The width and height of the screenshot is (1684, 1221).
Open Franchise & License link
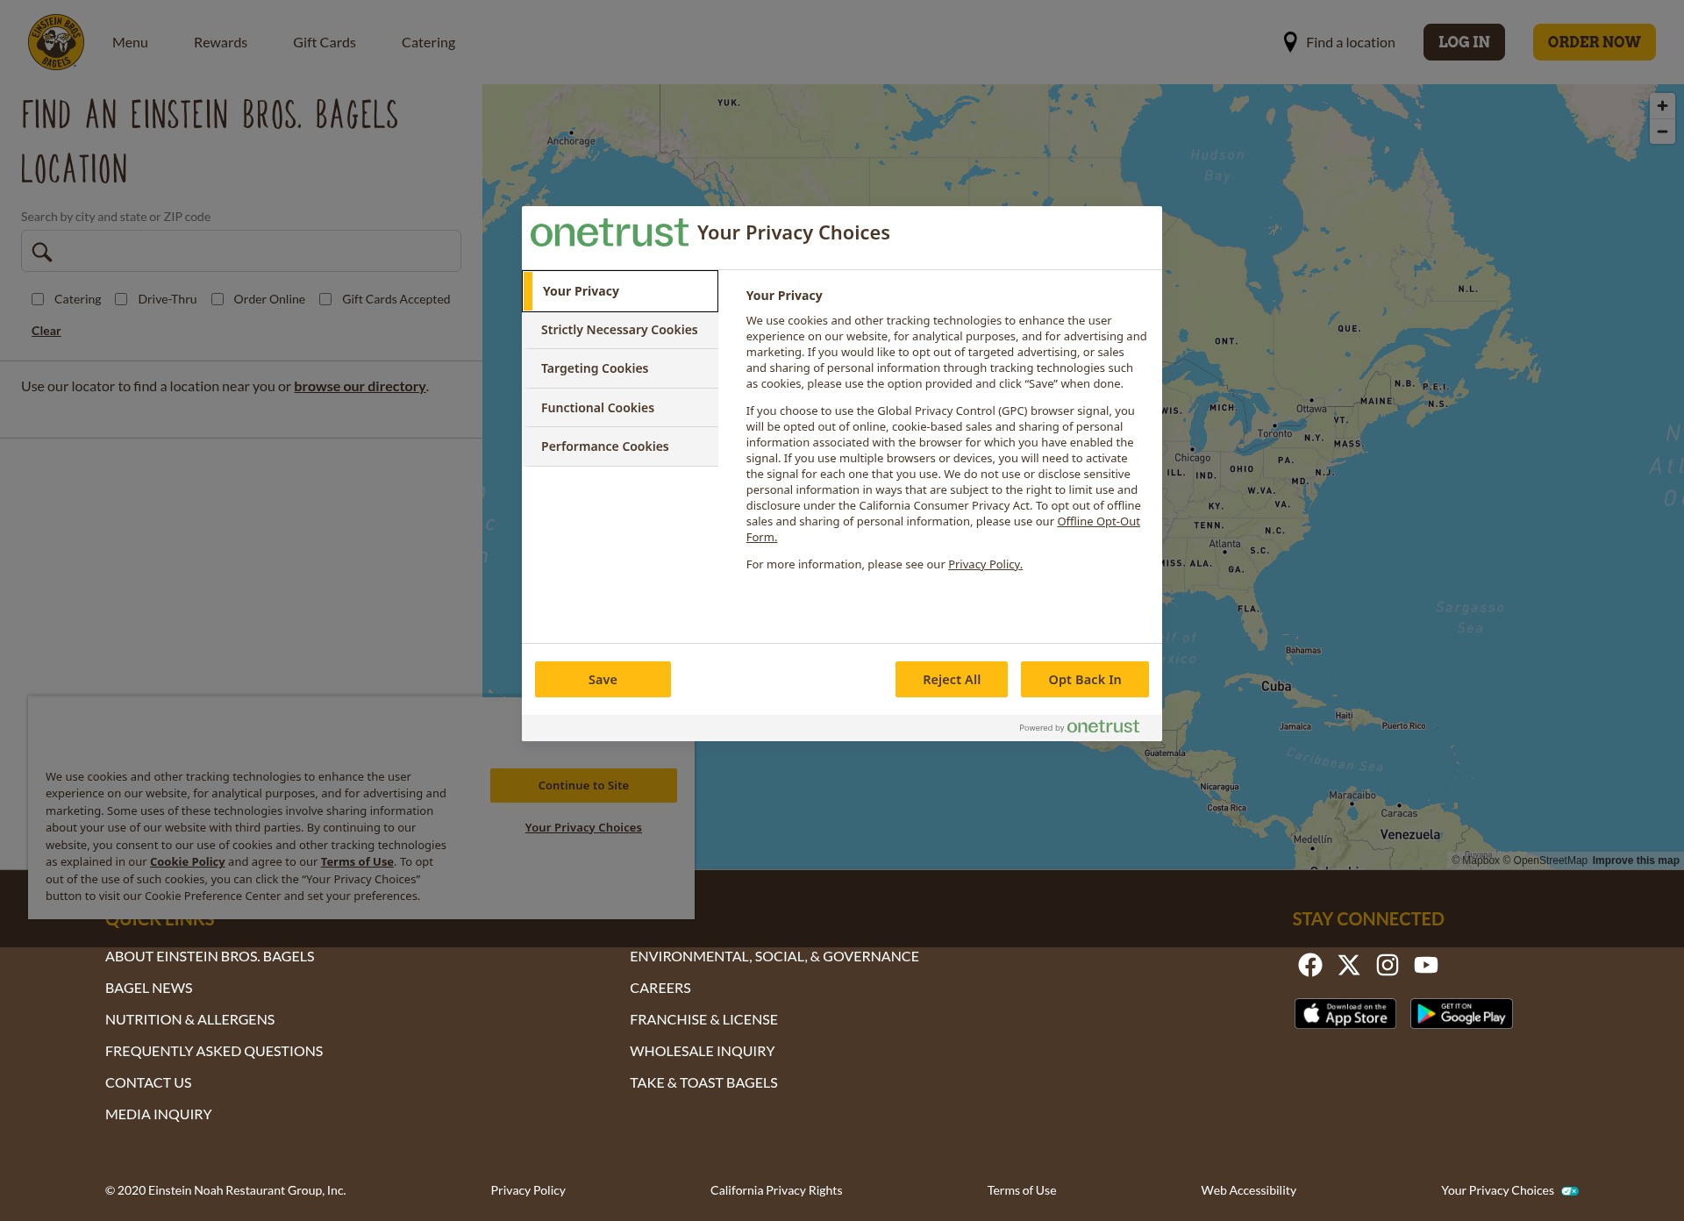pos(703,1019)
